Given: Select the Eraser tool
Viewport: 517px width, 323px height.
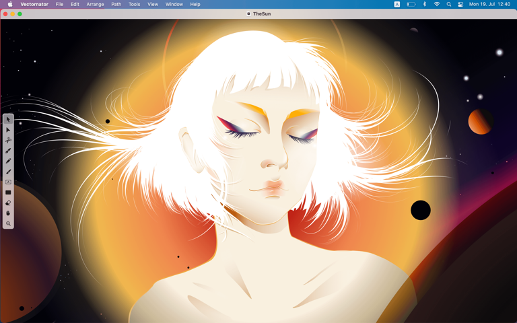Looking at the screenshot, I should tap(8, 203).
